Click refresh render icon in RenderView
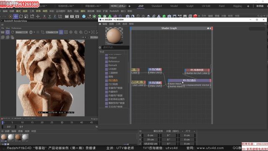This screenshot has width=268, height=151. pyautogui.click(x=13, y=32)
